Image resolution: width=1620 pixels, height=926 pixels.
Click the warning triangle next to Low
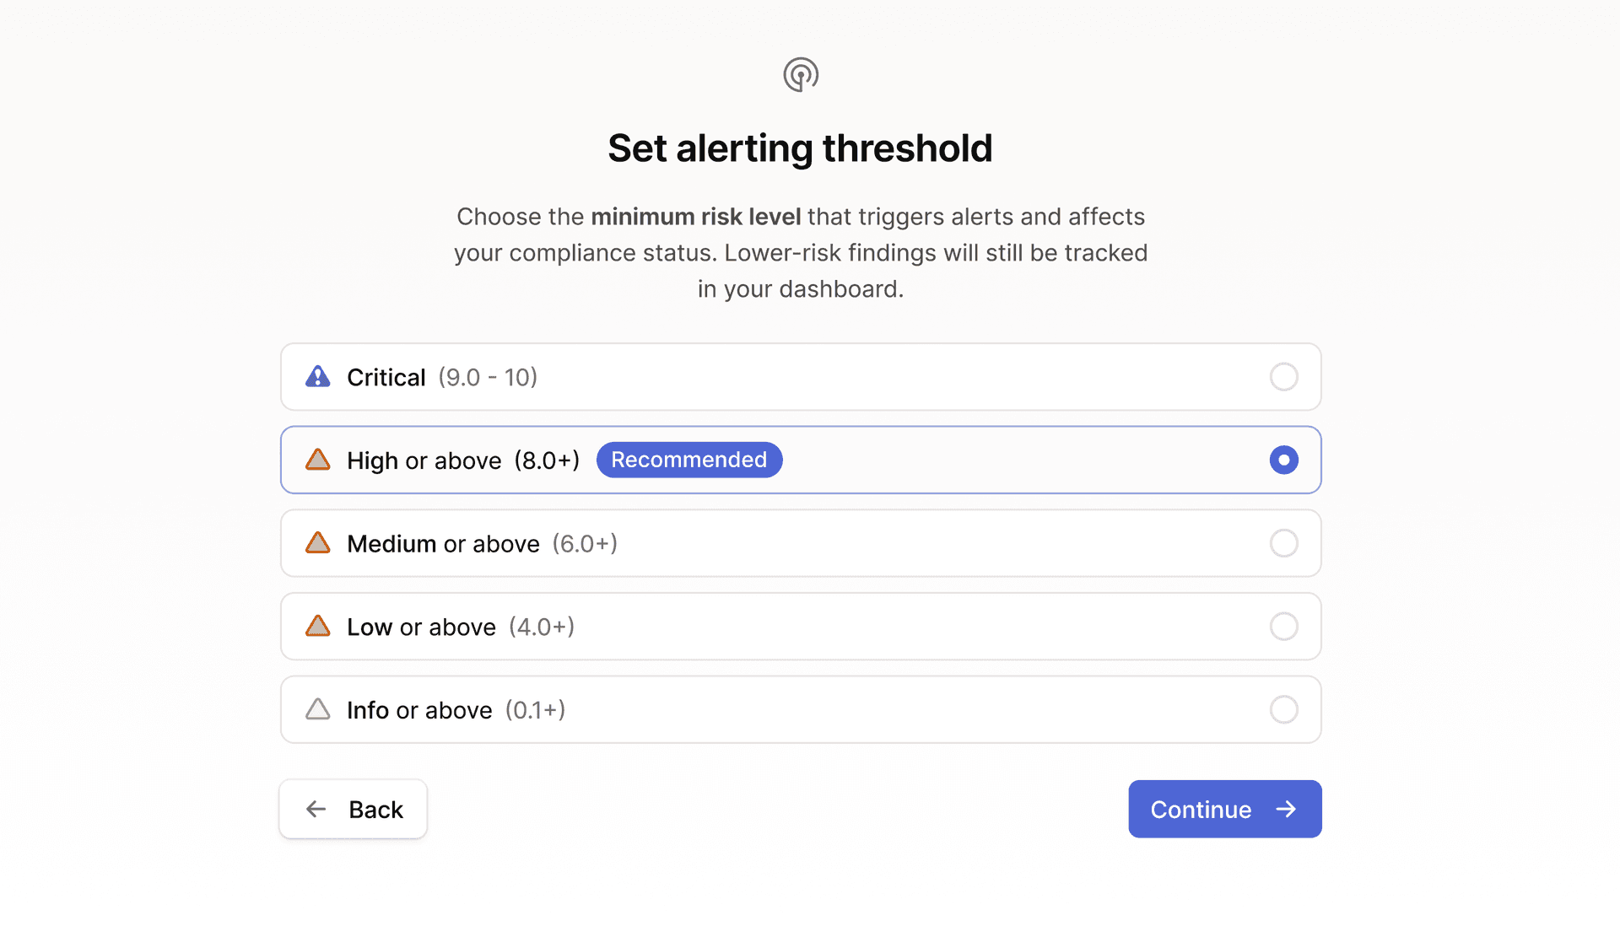coord(317,626)
